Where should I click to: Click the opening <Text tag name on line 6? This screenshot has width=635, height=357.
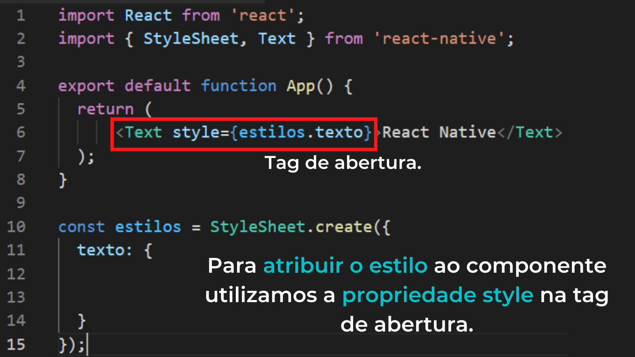point(144,132)
